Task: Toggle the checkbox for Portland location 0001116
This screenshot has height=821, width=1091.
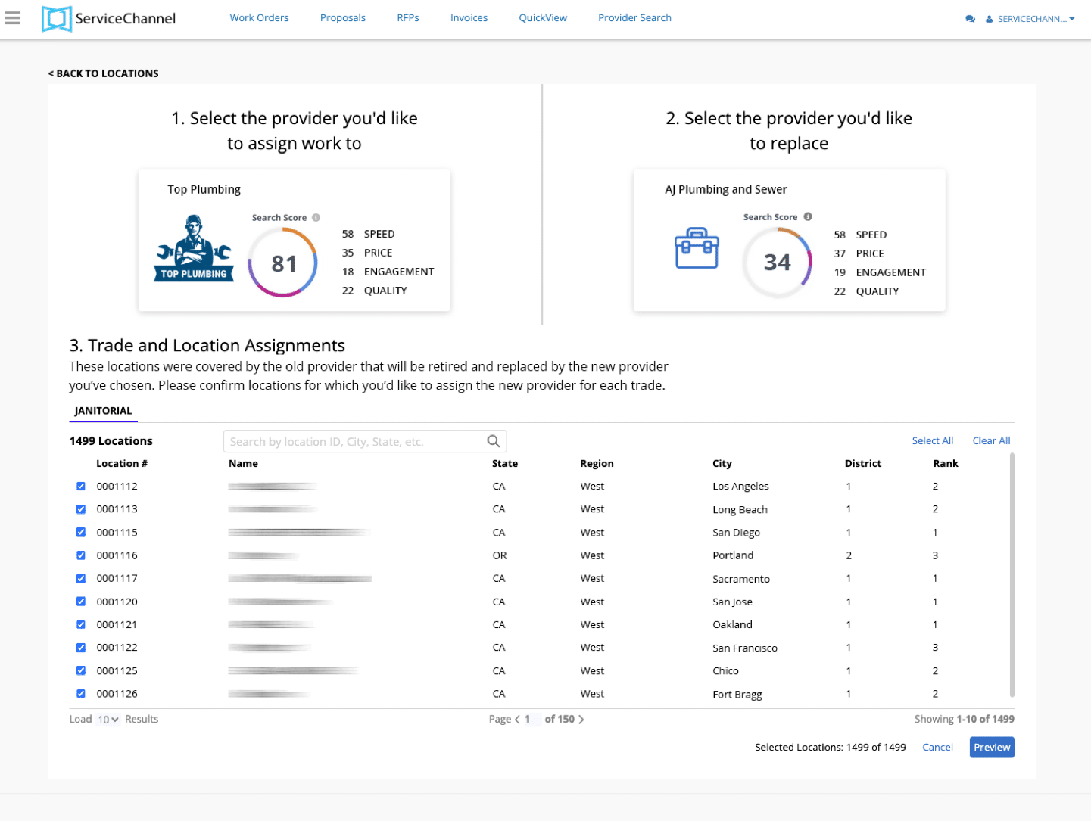Action: click(81, 555)
